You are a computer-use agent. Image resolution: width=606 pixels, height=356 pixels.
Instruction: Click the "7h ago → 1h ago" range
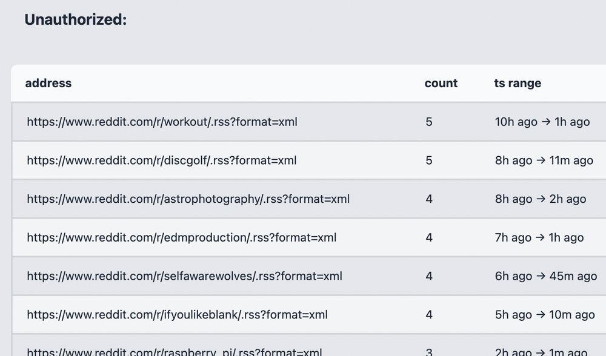[x=539, y=237]
